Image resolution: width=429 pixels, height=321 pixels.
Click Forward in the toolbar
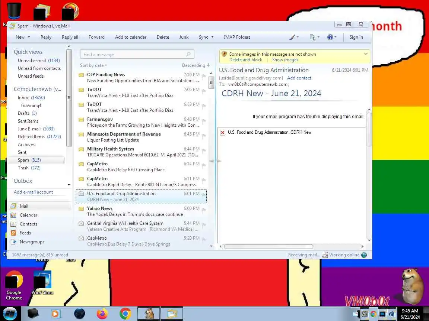click(96, 37)
